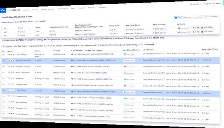This screenshot has height=128, width=224.
Task: Click the Drop Rate column header
Action: coord(114,26)
